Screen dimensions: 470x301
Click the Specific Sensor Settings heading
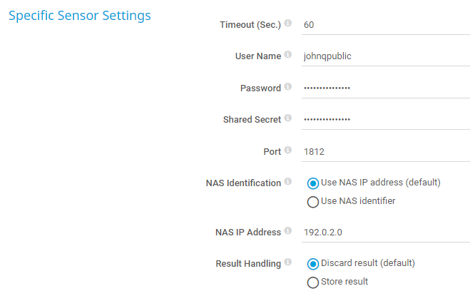point(79,15)
